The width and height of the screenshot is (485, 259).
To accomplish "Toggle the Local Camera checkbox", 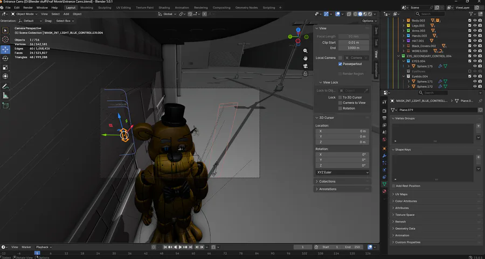I will pos(340,58).
